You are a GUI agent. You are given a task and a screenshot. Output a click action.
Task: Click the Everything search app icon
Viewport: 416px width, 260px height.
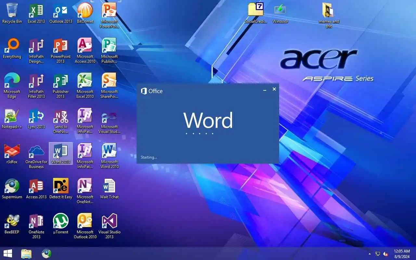tap(12, 48)
